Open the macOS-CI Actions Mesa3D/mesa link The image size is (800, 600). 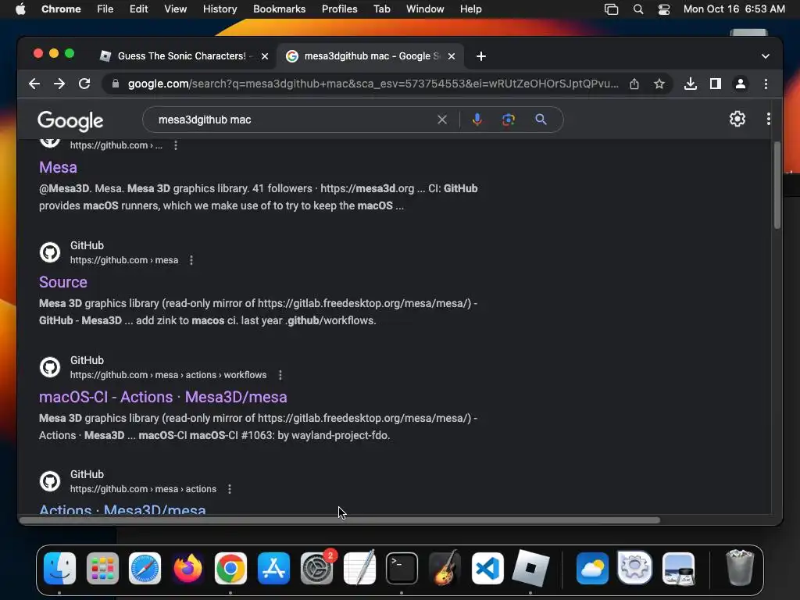163,397
